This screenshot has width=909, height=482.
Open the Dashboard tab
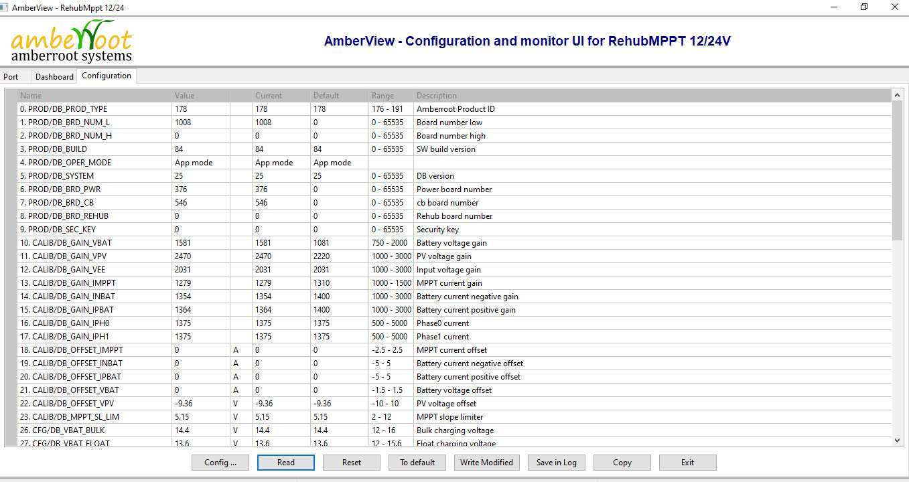tap(54, 76)
